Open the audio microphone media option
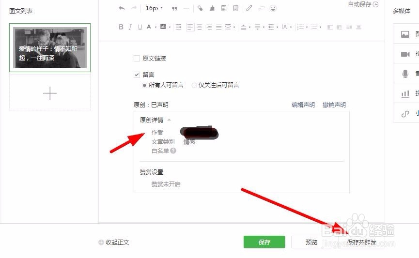 click(x=405, y=74)
